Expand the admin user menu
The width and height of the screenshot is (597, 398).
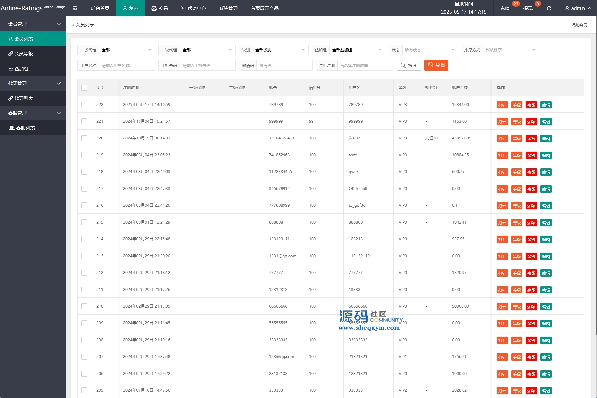pos(578,8)
